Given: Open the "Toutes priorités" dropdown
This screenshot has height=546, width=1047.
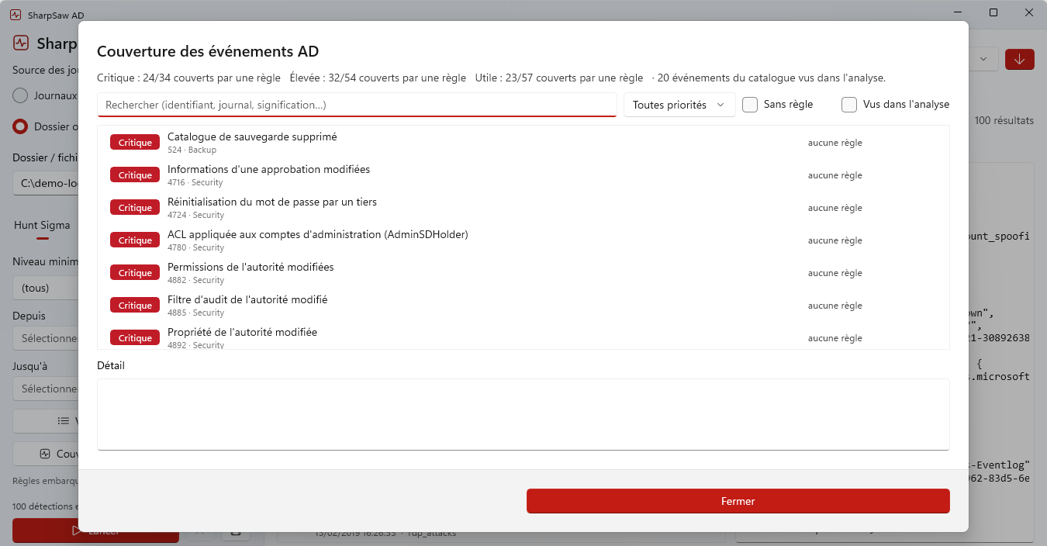Looking at the screenshot, I should 679,105.
